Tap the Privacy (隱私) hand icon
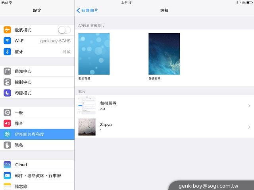The image size is (254, 190). tap(7, 145)
